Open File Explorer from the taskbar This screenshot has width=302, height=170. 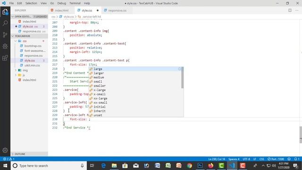click(x=114, y=166)
